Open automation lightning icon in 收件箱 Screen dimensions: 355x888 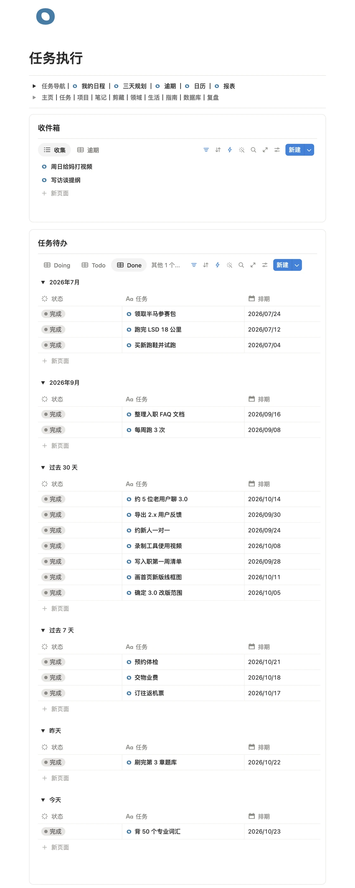pos(229,150)
